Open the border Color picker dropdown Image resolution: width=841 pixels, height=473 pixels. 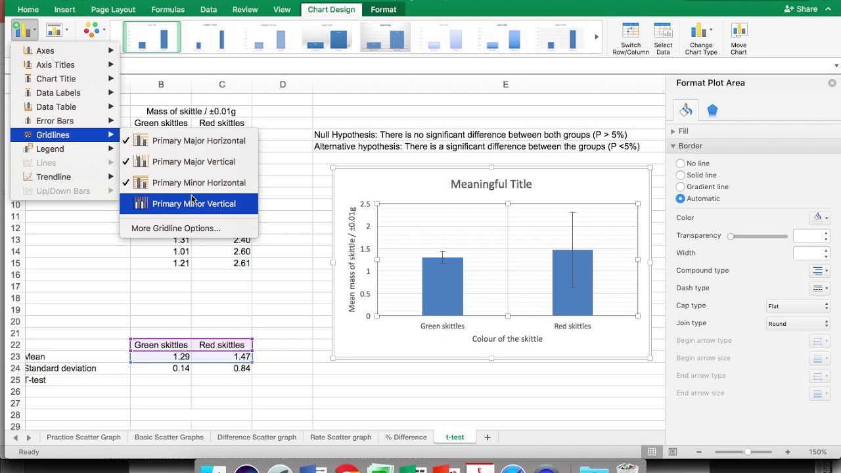pos(820,217)
